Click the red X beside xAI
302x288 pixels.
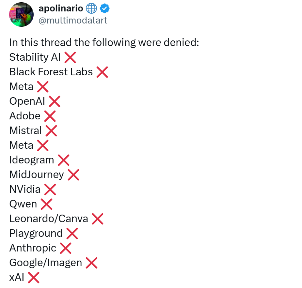[x=33, y=278]
